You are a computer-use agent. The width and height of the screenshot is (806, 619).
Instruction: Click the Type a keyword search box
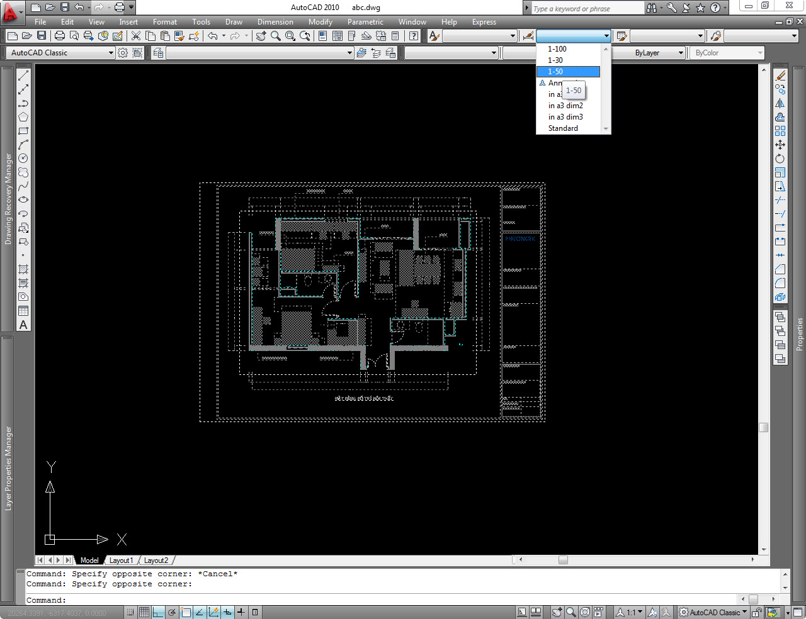[x=587, y=8]
